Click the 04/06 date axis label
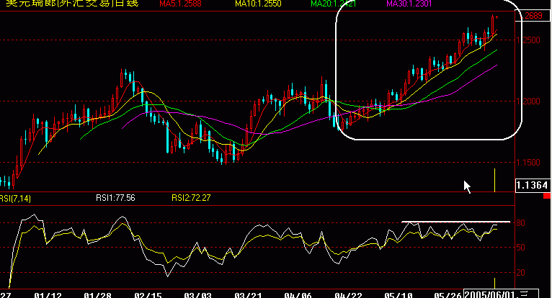Screen dimensions: 552x298 (x=298, y=294)
